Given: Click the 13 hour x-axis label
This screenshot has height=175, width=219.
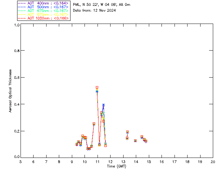Looking at the screenshot, I should 123,162.
